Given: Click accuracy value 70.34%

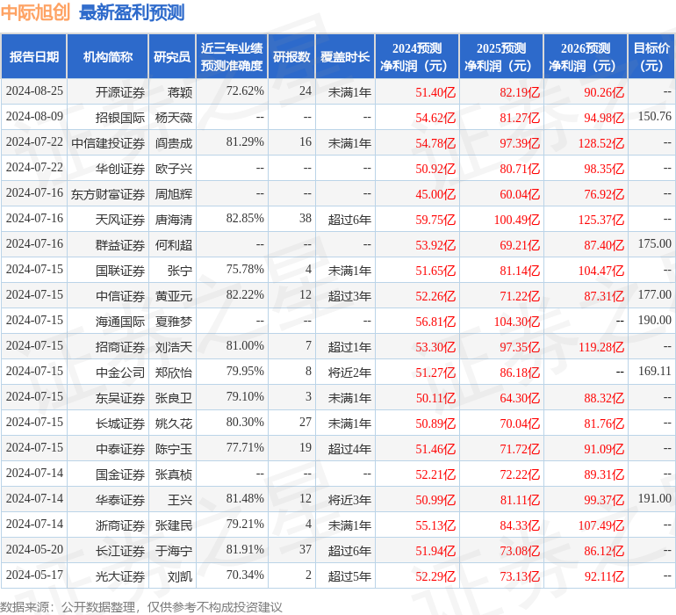Looking at the screenshot, I should 245,575.
